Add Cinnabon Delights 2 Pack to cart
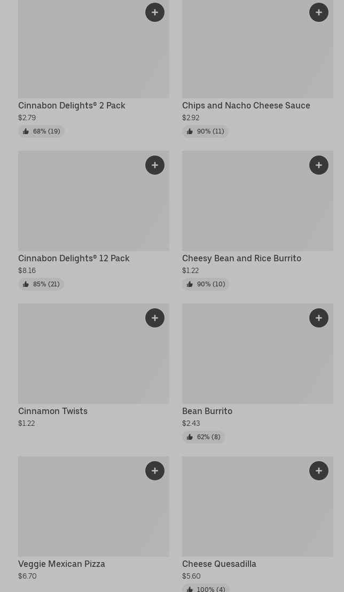 pos(155,12)
